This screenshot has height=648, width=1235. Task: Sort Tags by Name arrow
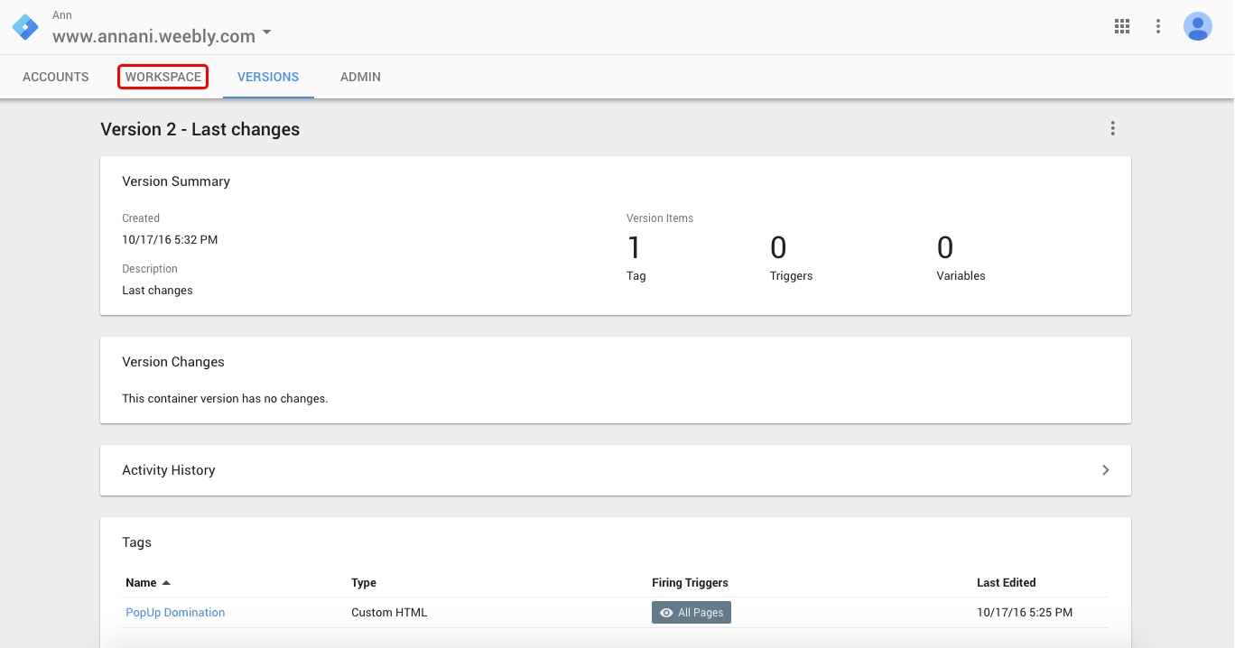pos(166,583)
